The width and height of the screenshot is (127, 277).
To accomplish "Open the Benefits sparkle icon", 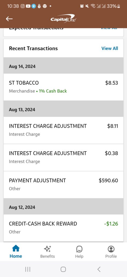I will [48, 249].
